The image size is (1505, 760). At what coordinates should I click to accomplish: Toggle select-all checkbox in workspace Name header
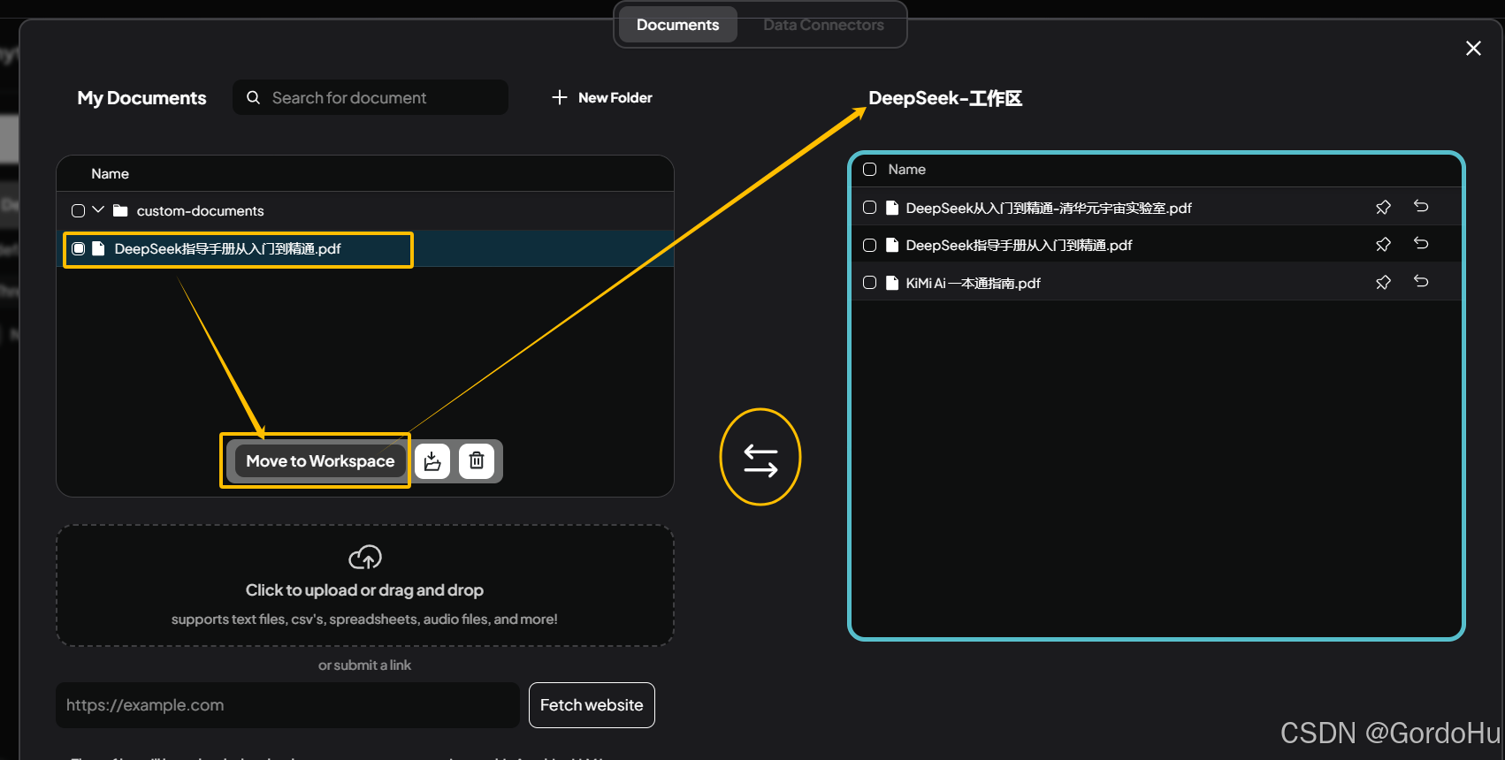tap(870, 170)
